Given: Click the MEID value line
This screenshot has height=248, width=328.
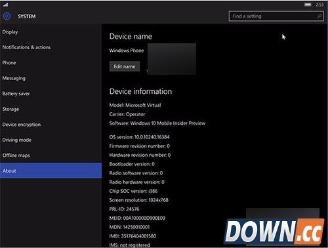Looking at the screenshot, I should pyautogui.click(x=137, y=218).
